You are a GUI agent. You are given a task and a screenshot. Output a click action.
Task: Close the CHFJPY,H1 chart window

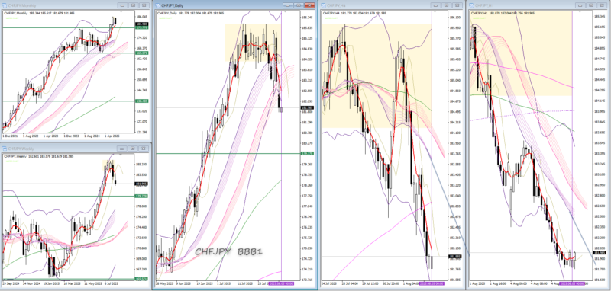coord(603,5)
